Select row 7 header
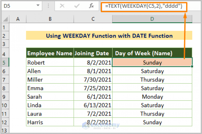Screen dimensions: 202x134 [5, 80]
